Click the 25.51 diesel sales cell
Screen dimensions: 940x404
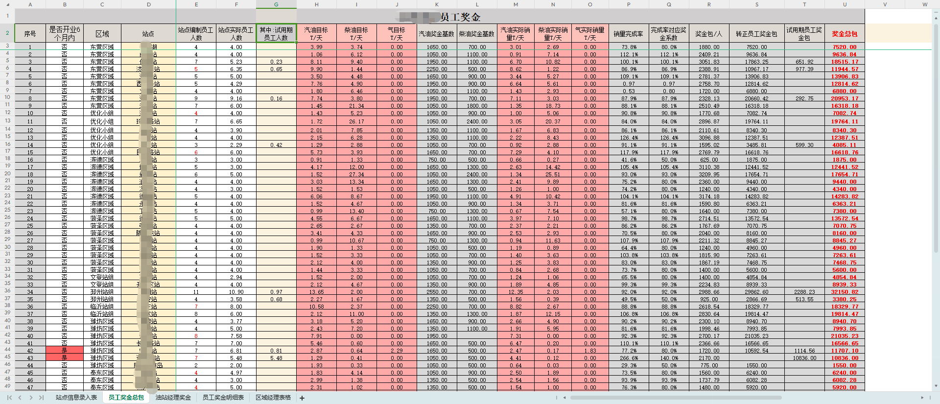[553, 174]
